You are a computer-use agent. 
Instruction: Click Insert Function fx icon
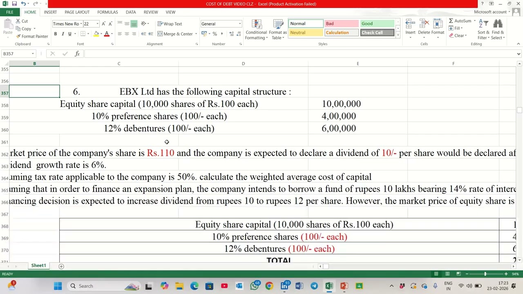[77, 53]
